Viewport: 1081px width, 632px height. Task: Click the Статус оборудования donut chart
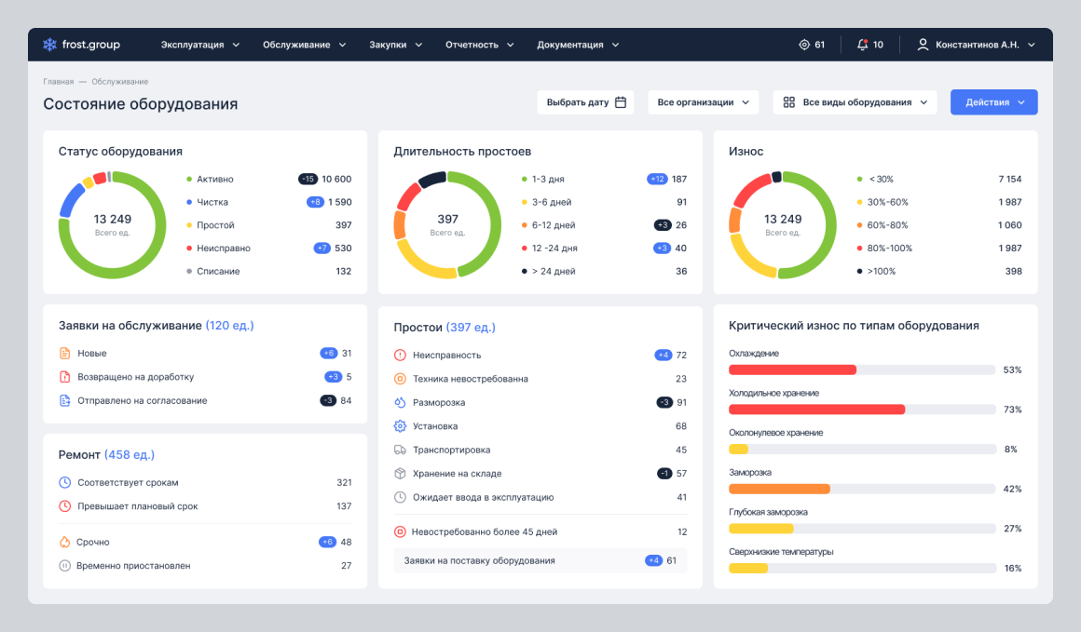click(113, 225)
